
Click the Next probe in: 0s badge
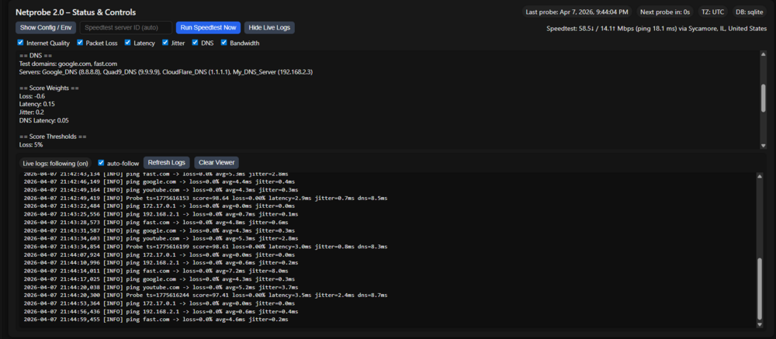coord(665,12)
